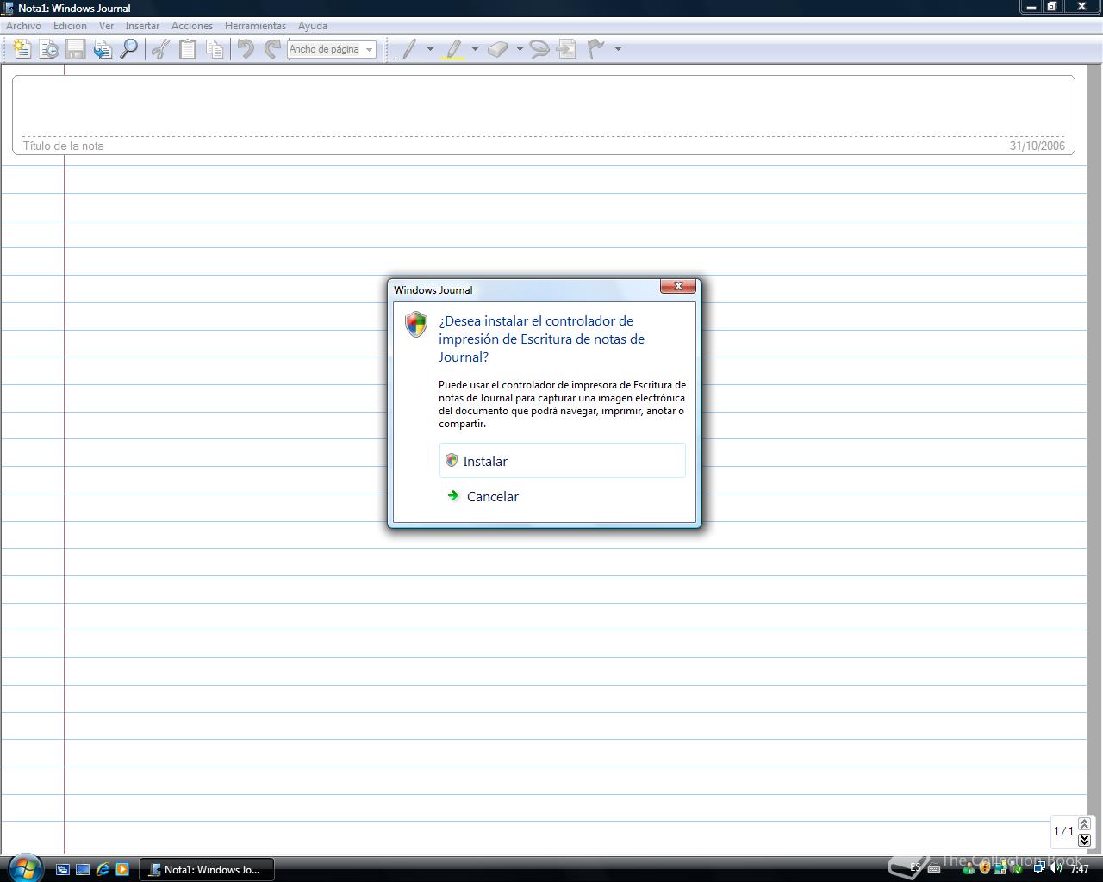Minimize the Windows Journal window

[x=1031, y=7]
